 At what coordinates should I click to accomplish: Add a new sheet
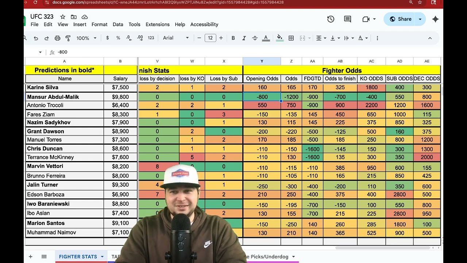[31, 257]
